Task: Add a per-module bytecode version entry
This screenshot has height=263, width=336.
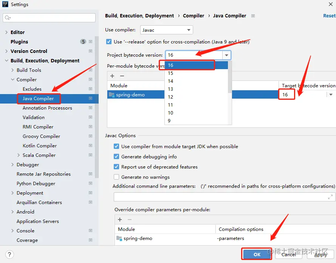Action: [112, 76]
